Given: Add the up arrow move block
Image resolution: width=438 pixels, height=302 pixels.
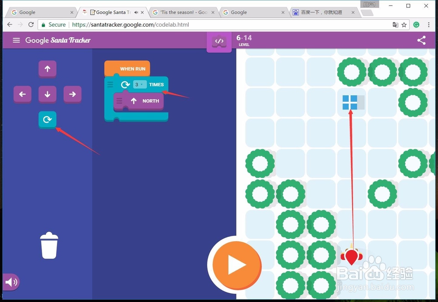Looking at the screenshot, I should pos(47,69).
